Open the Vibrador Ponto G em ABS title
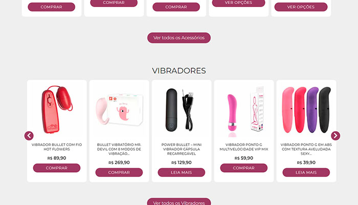358x205 pixels. tap(306, 149)
